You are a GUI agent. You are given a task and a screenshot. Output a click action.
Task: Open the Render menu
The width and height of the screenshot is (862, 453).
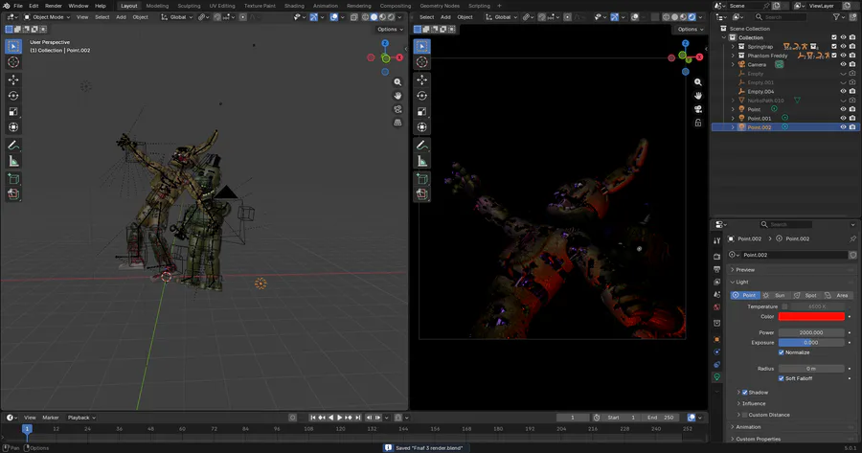point(54,6)
